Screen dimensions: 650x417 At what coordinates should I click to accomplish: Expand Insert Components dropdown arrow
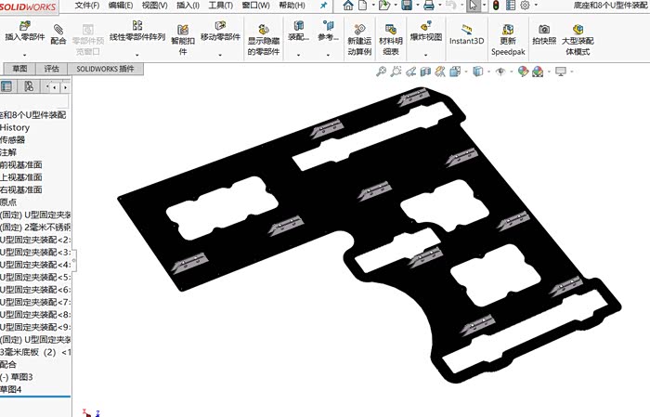click(24, 55)
